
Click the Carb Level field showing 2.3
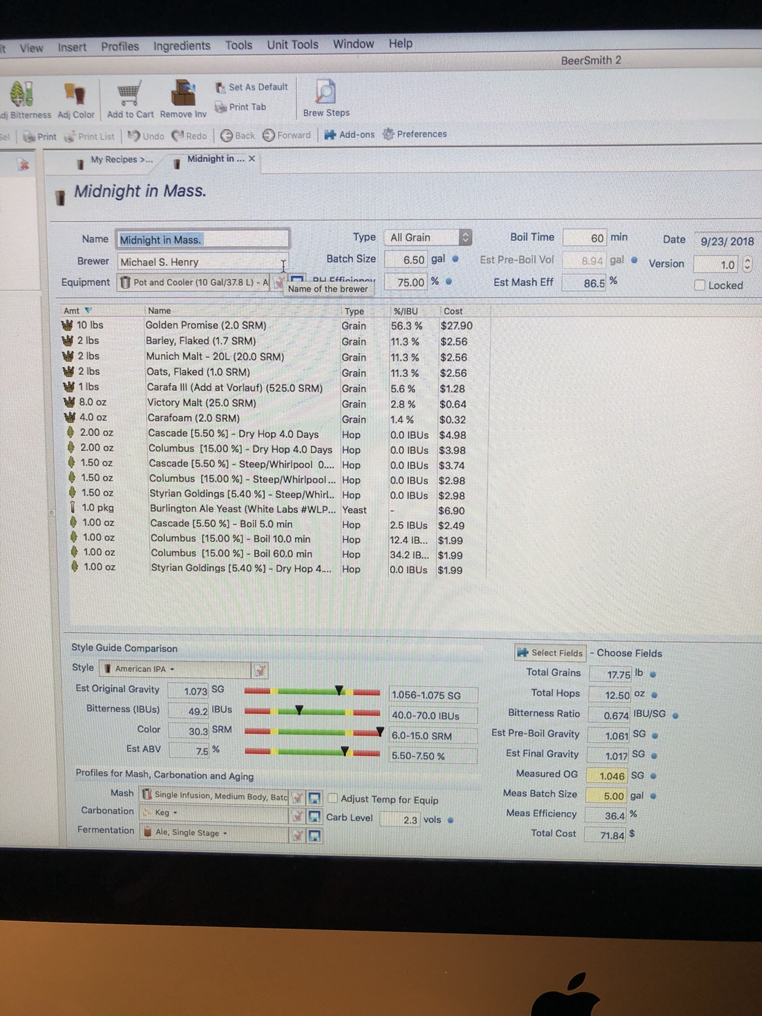click(x=399, y=820)
